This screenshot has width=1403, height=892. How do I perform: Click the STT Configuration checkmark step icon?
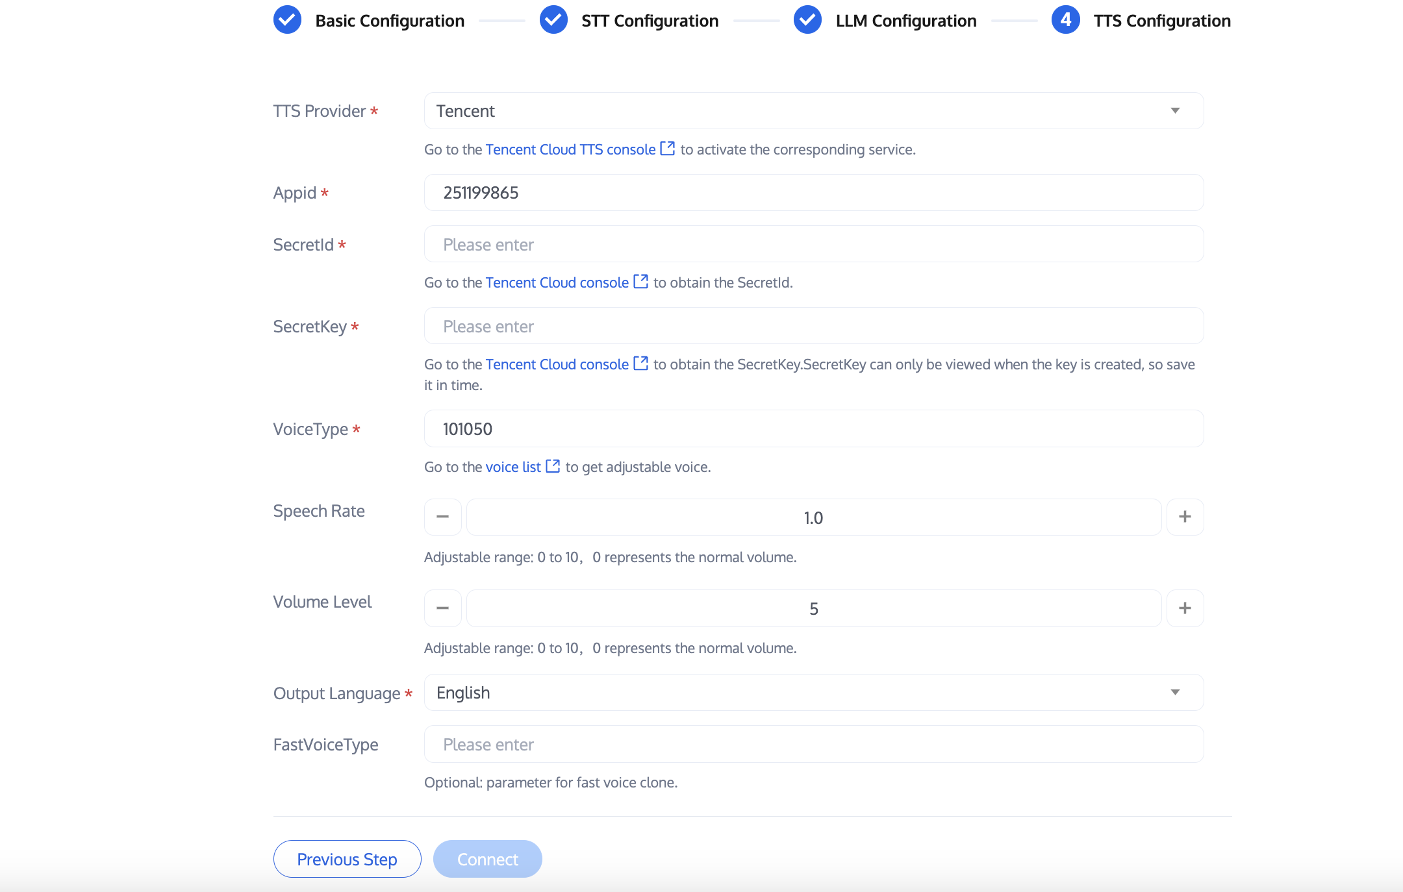pyautogui.click(x=553, y=20)
